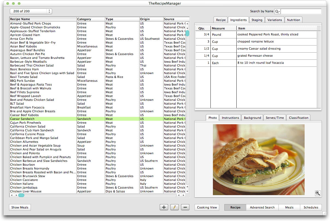Select Chicken and Asian Vegetable Soup

tap(97, 146)
